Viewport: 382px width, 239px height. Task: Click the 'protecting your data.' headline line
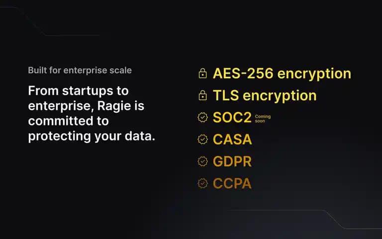point(92,136)
